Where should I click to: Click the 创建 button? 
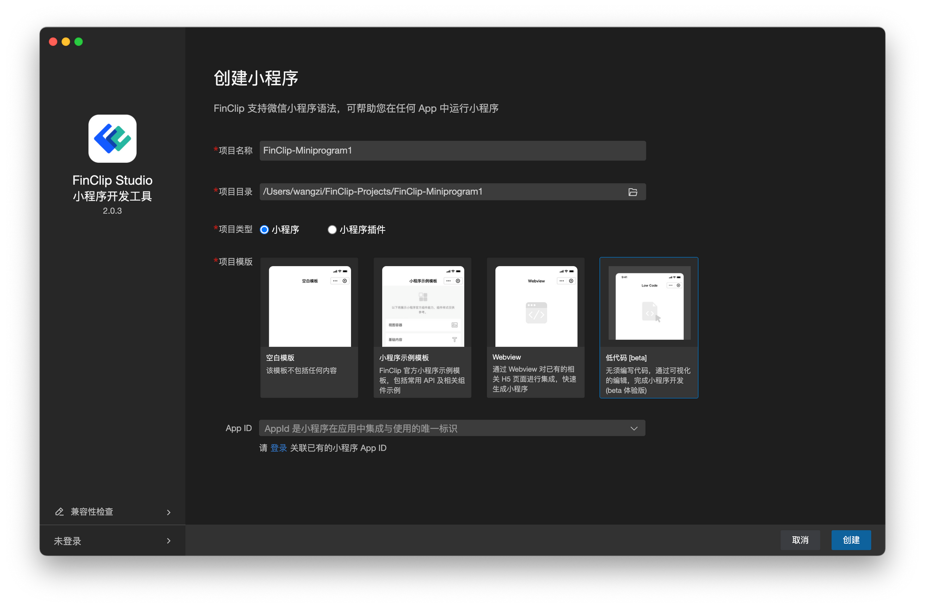point(851,540)
